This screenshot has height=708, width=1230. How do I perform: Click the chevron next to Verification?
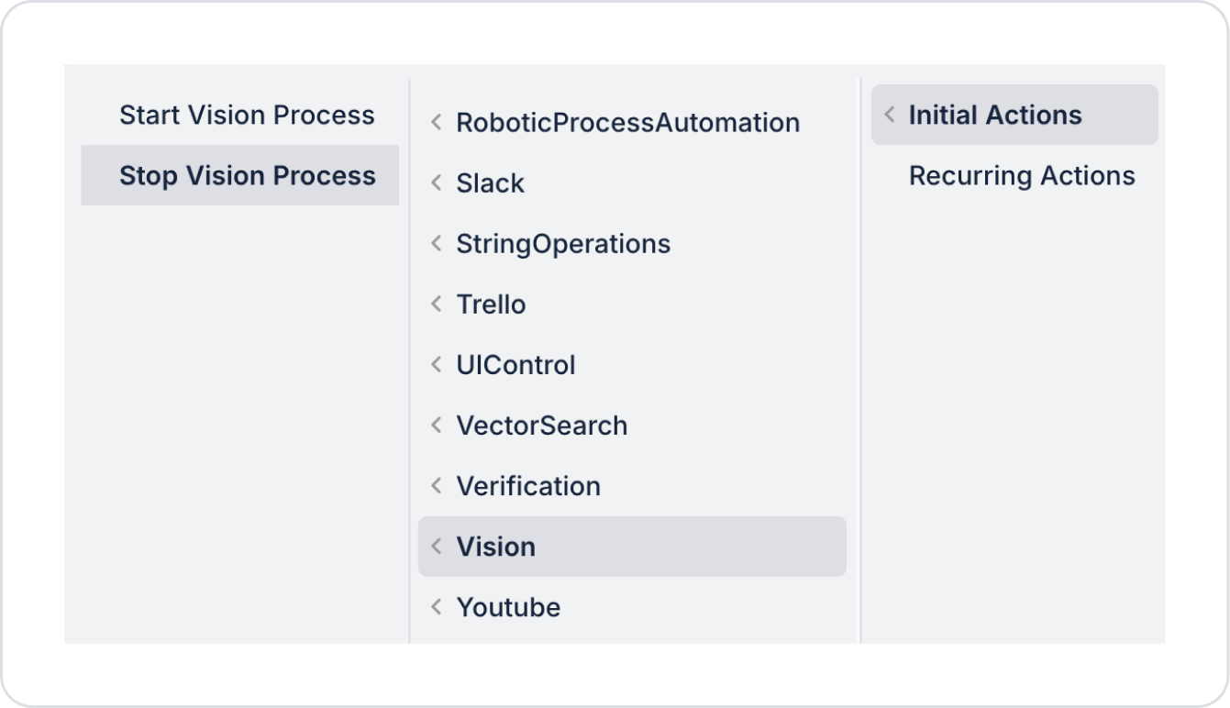coord(437,486)
